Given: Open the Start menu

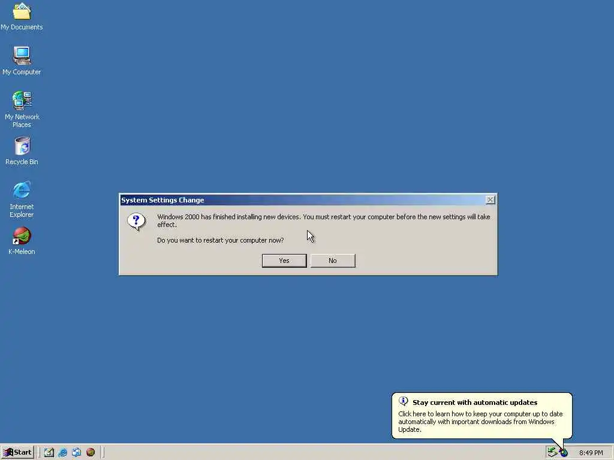Looking at the screenshot, I should click(17, 452).
